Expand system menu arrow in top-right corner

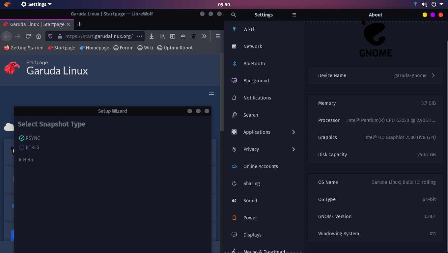click(x=441, y=4)
